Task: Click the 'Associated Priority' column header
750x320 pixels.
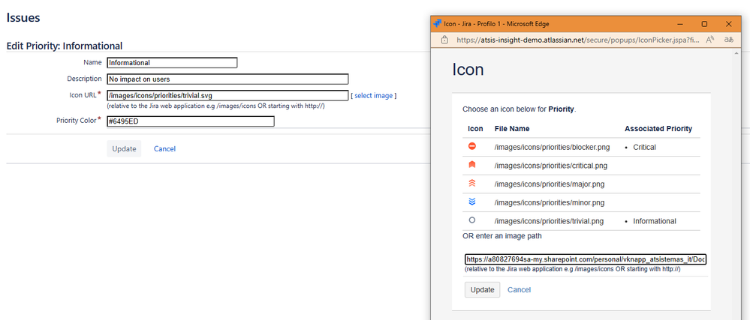Action: (658, 128)
